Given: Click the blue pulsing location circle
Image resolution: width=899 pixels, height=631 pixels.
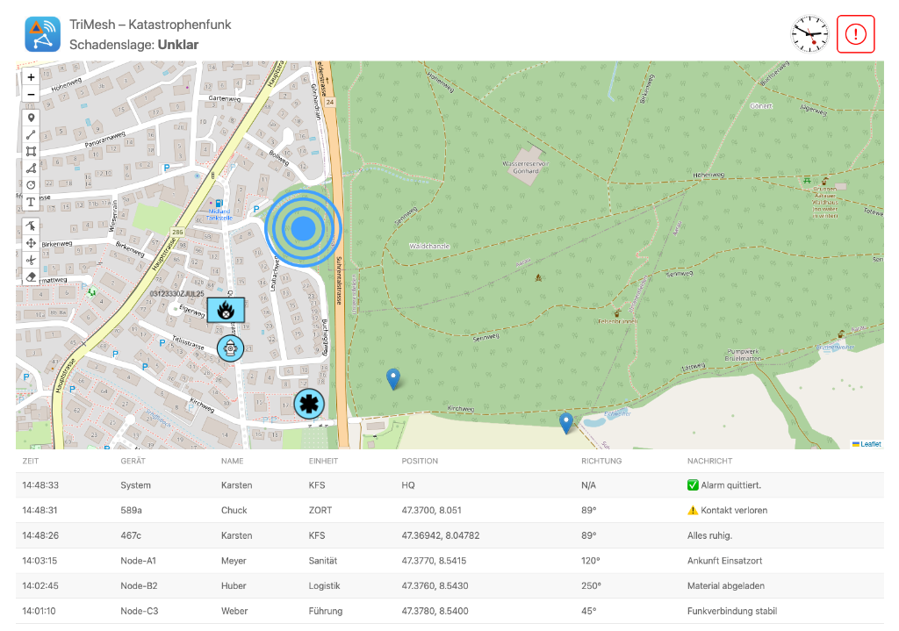Looking at the screenshot, I should (x=303, y=228).
